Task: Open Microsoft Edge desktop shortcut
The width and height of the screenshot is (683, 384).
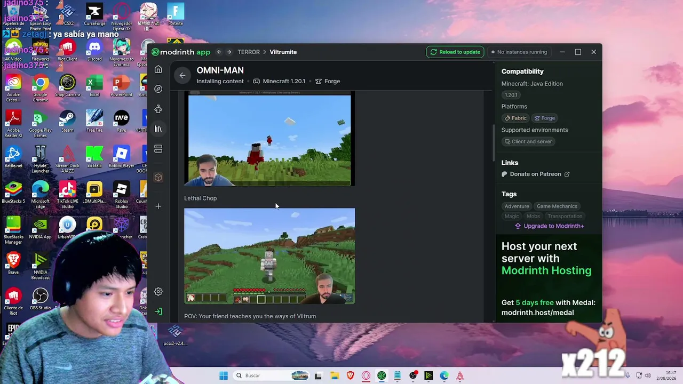Action: 40,195
